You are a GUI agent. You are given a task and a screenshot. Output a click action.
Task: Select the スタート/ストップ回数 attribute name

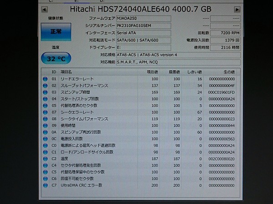tap(80, 99)
